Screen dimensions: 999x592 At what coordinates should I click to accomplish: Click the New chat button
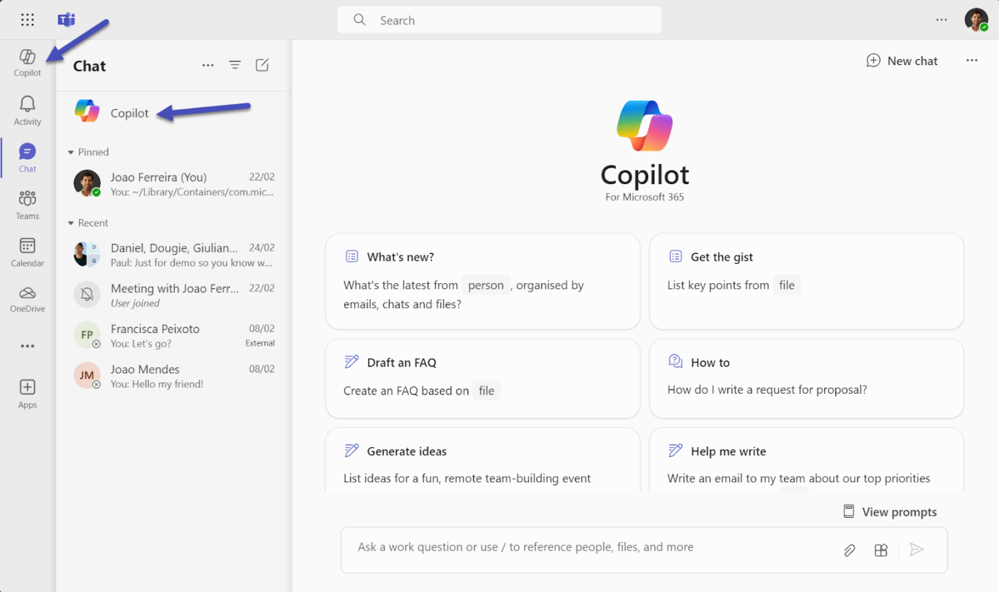point(902,61)
